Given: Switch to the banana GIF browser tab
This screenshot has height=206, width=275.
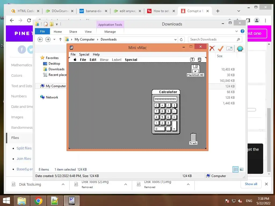Looking at the screenshot, I should point(93,11).
